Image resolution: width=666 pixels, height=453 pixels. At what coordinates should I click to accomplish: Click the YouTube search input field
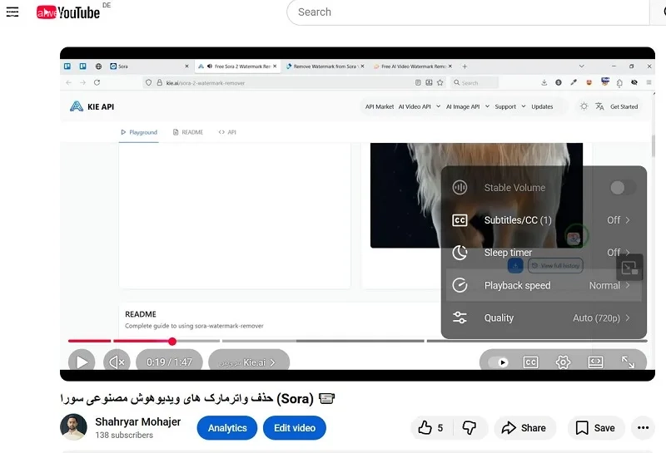[467, 12]
